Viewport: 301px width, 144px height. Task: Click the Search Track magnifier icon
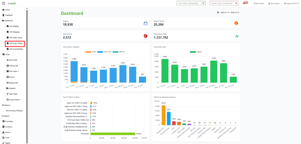235,3
